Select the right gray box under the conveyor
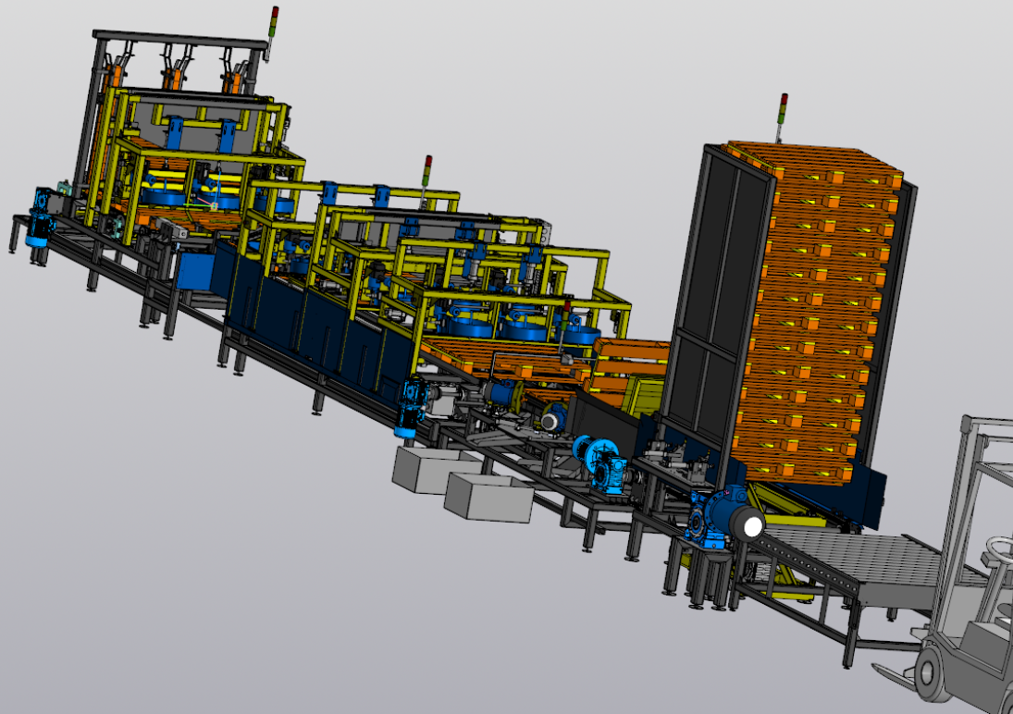 [488, 498]
